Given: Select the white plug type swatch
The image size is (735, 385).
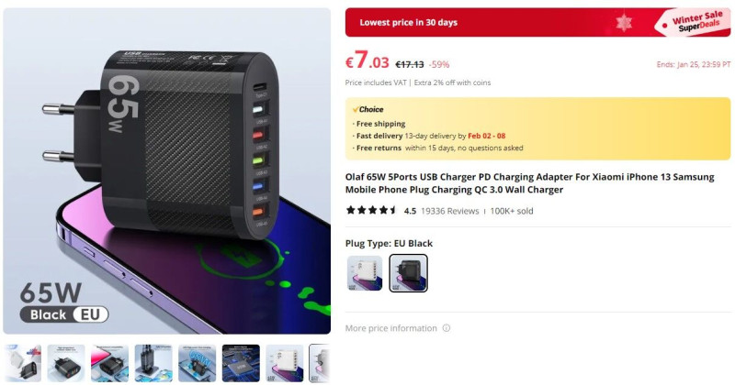Looking at the screenshot, I should click(x=365, y=273).
